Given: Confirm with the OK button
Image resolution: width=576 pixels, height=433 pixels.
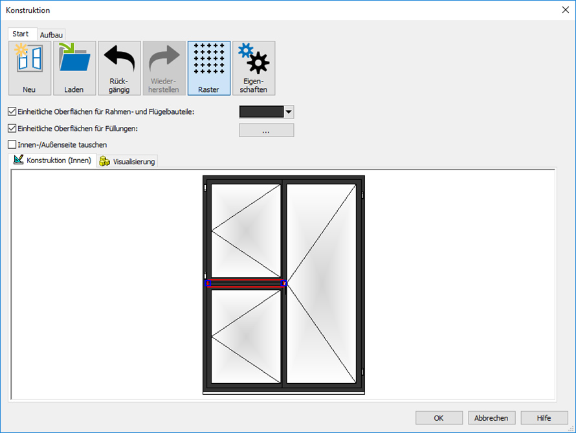Looking at the screenshot, I should [x=439, y=418].
